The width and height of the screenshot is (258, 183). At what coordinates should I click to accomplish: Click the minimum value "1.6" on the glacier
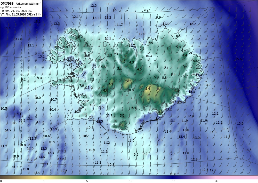click(x=148, y=89)
